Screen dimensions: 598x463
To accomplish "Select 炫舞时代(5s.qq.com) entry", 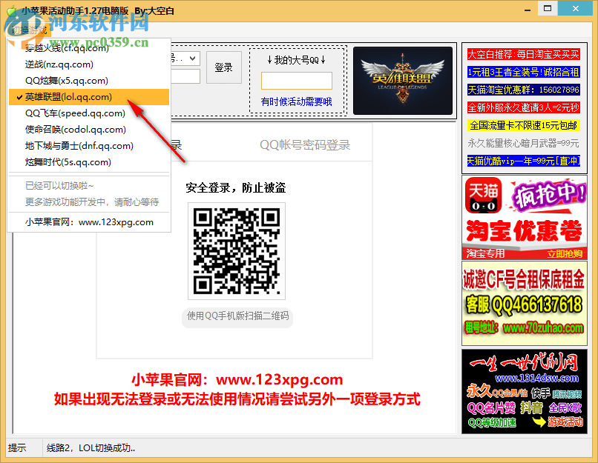I will tap(89, 162).
